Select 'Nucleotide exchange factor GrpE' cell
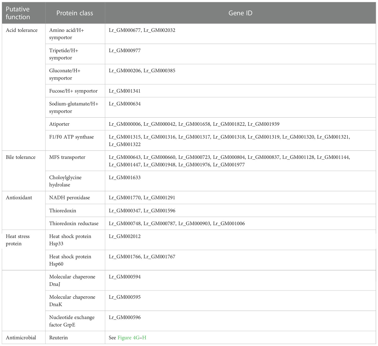The height and width of the screenshot is (346, 378). coord(75,321)
